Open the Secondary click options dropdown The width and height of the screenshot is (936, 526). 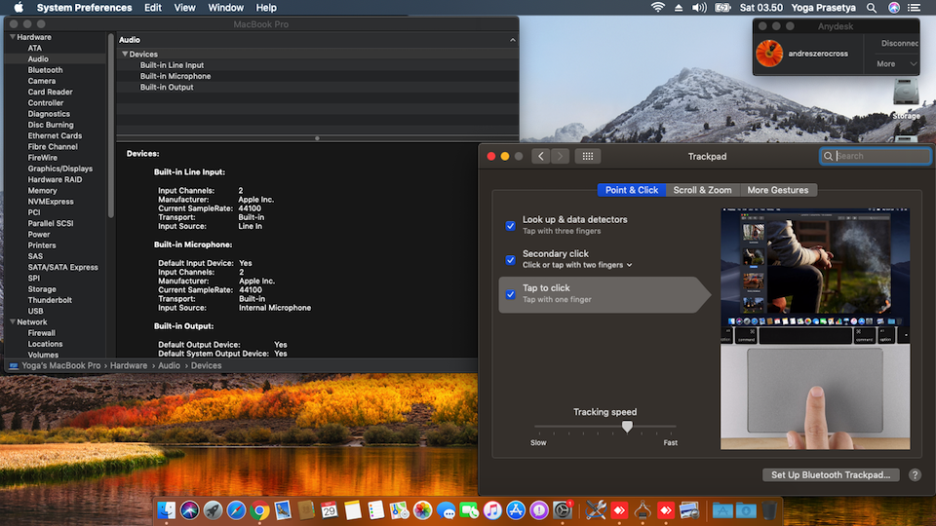[629, 265]
